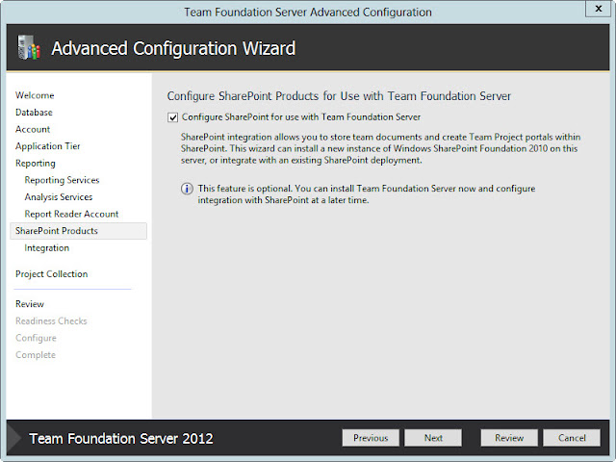Viewport: 616px width, 462px height.
Task: Go to the Welcome step
Action: point(35,95)
